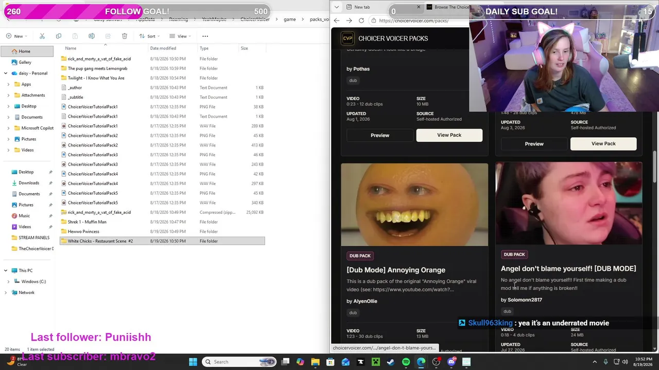Click the game segment in the address breadcrumb
This screenshot has width=659, height=370.
[x=290, y=20]
